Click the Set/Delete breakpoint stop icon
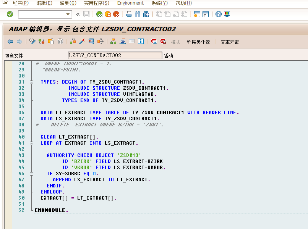Screen dimensions: 308x229 pos(154,42)
